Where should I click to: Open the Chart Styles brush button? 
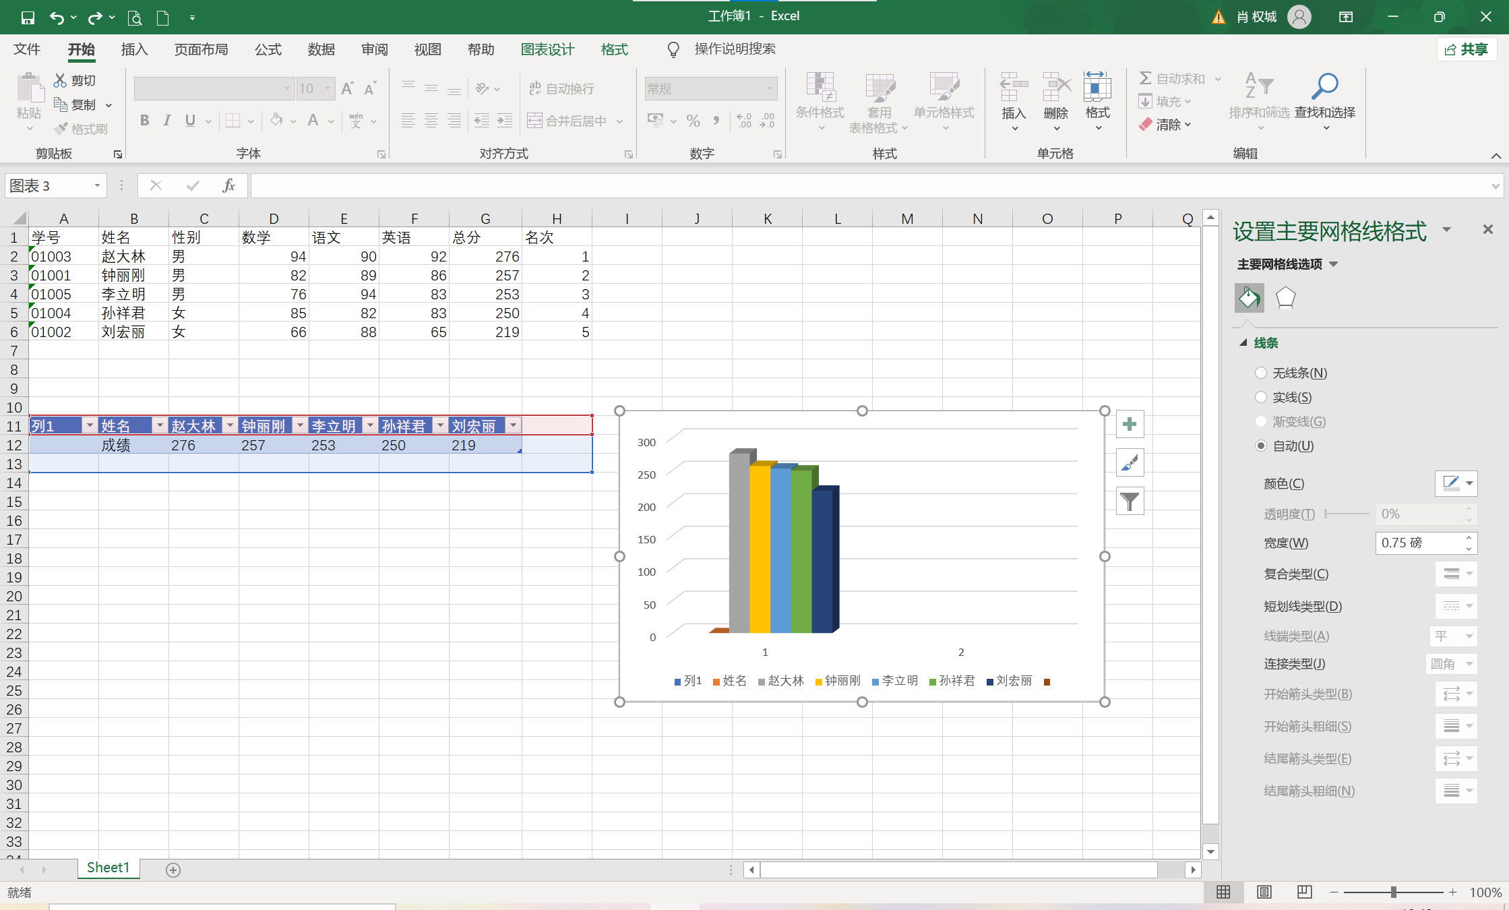(1130, 463)
